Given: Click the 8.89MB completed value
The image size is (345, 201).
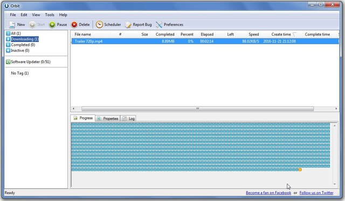Looking at the screenshot, I should [168, 41].
